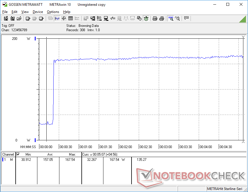Click the waveform zoom magnifier icon
Viewport: 248px width, 192px height.
pyautogui.click(x=171, y=18)
